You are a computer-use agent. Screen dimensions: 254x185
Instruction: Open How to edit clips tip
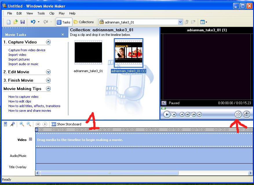pyautogui.click(x=20, y=101)
